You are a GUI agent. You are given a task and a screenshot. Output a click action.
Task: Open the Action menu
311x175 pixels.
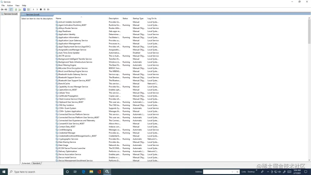[10, 5]
